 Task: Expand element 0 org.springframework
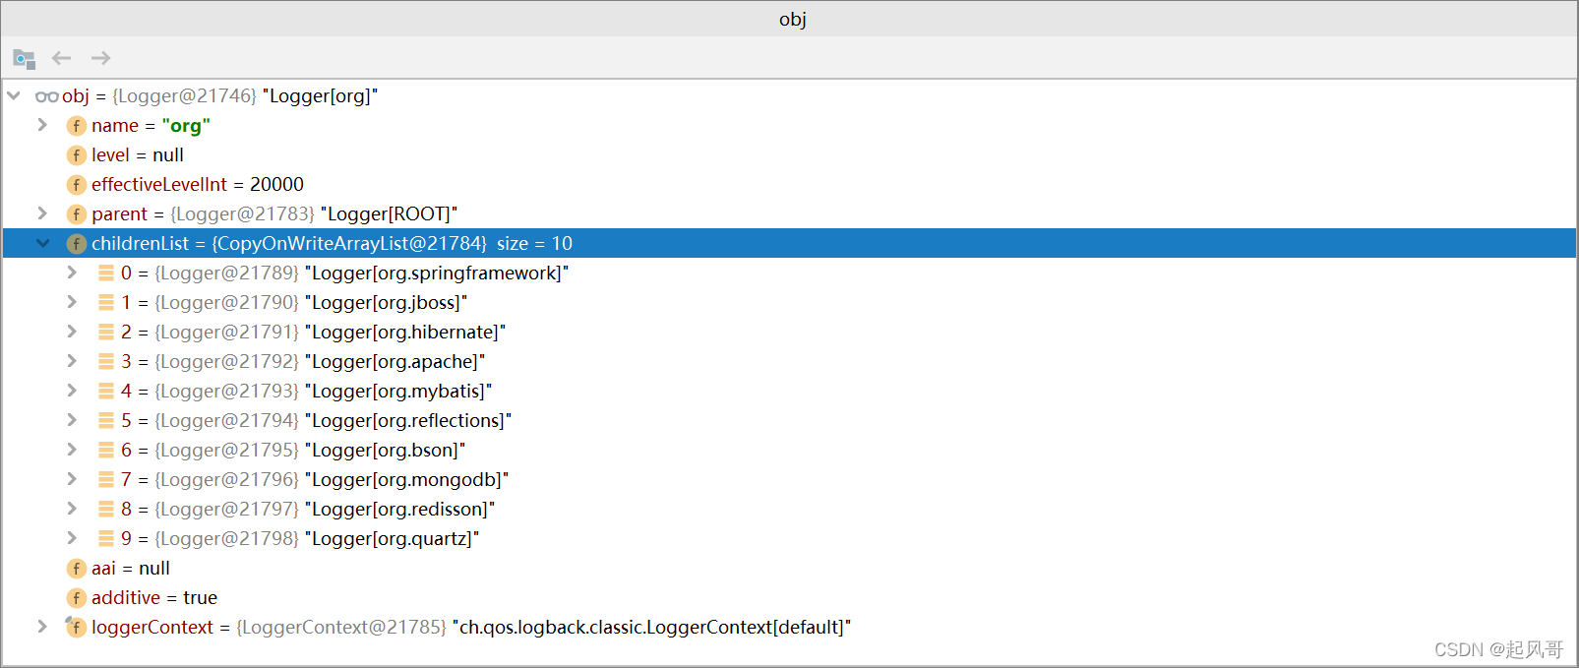(x=72, y=273)
